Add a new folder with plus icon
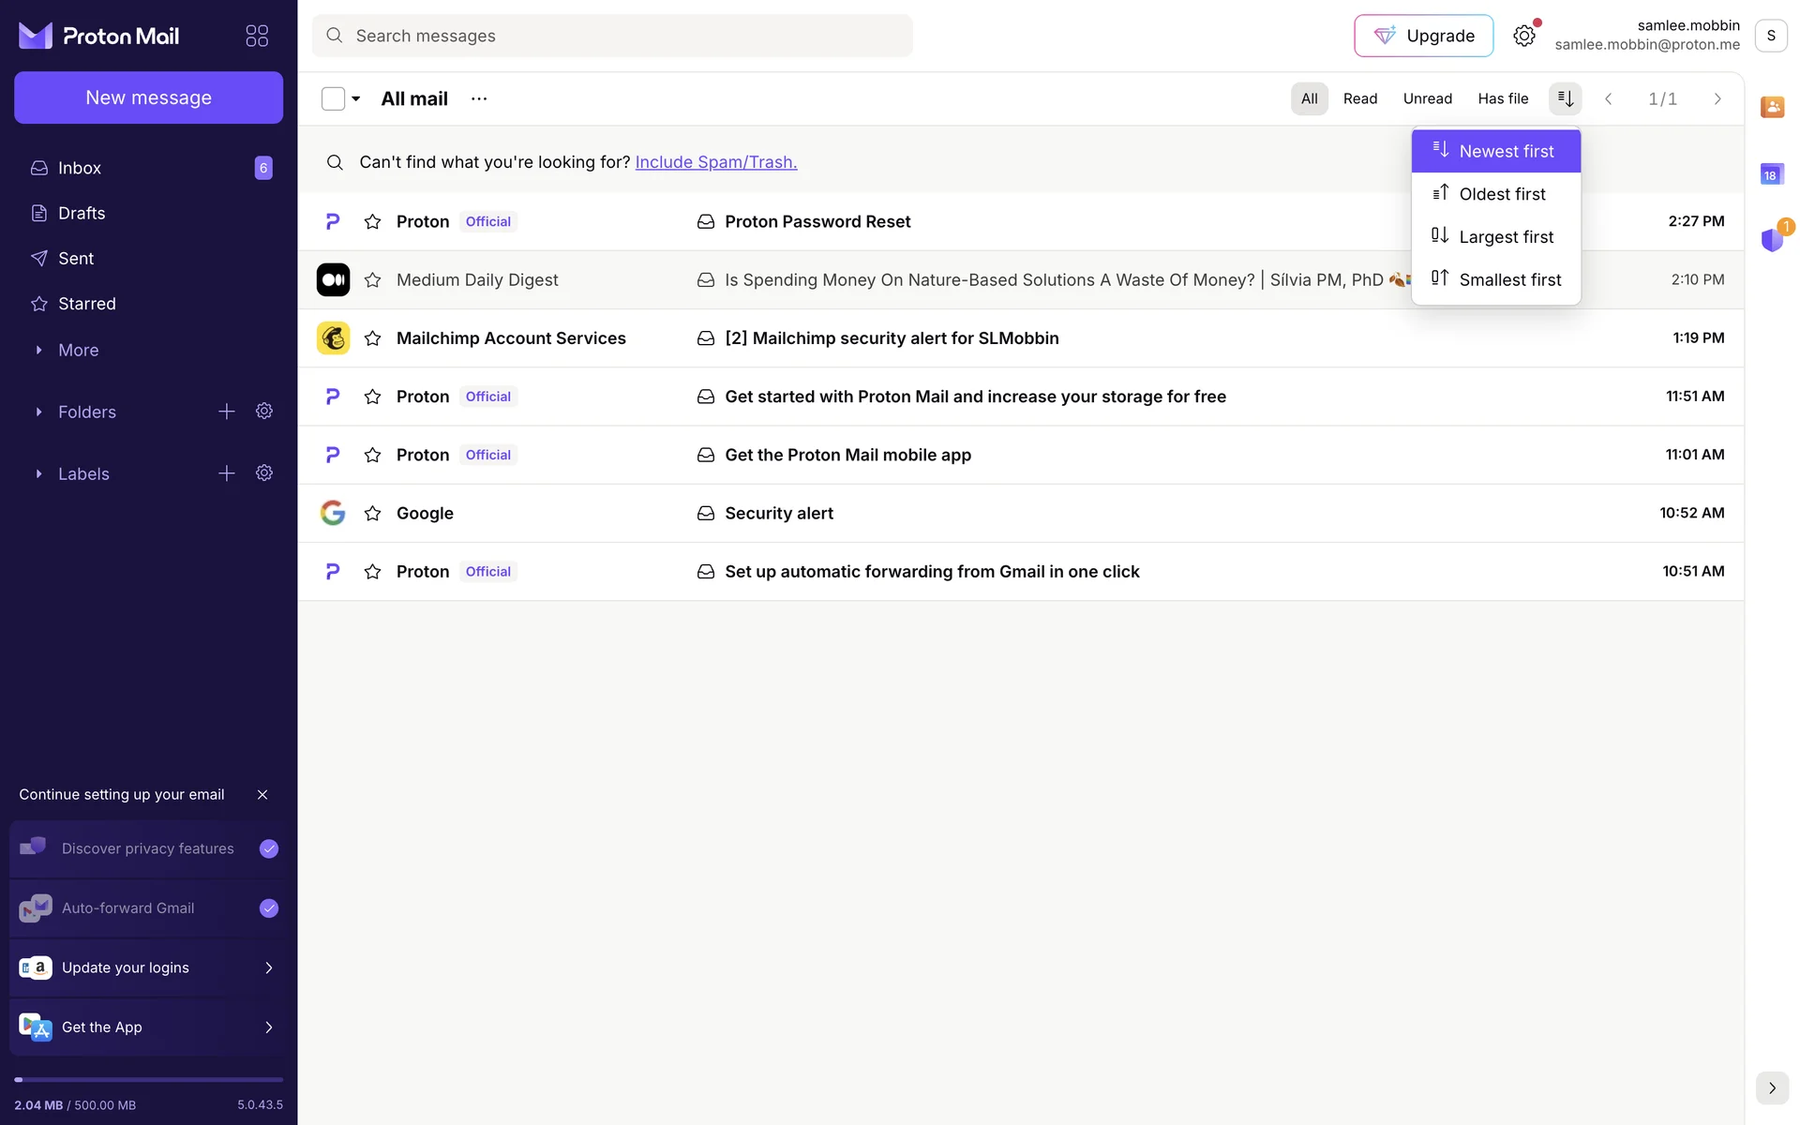This screenshot has height=1125, width=1800. [226, 412]
